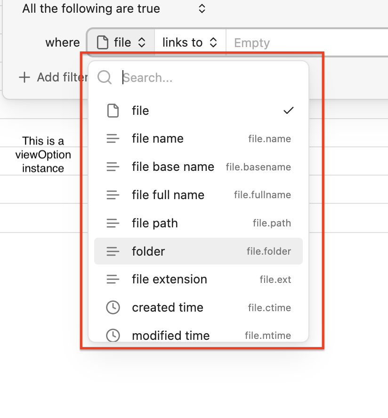This screenshot has width=388, height=418.
Task: Expand the All the following are true selector
Action: (113, 8)
